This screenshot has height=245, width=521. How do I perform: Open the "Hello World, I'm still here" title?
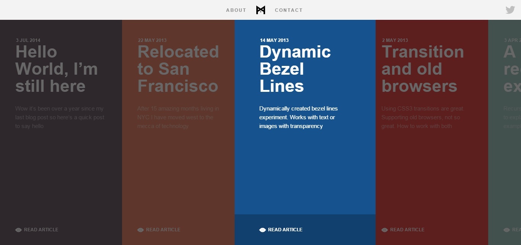[x=56, y=69]
